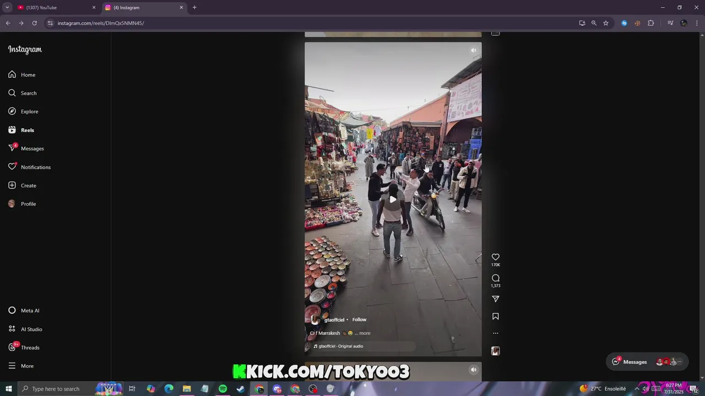Expand the caption with "more"
The image size is (705, 396).
click(x=365, y=333)
